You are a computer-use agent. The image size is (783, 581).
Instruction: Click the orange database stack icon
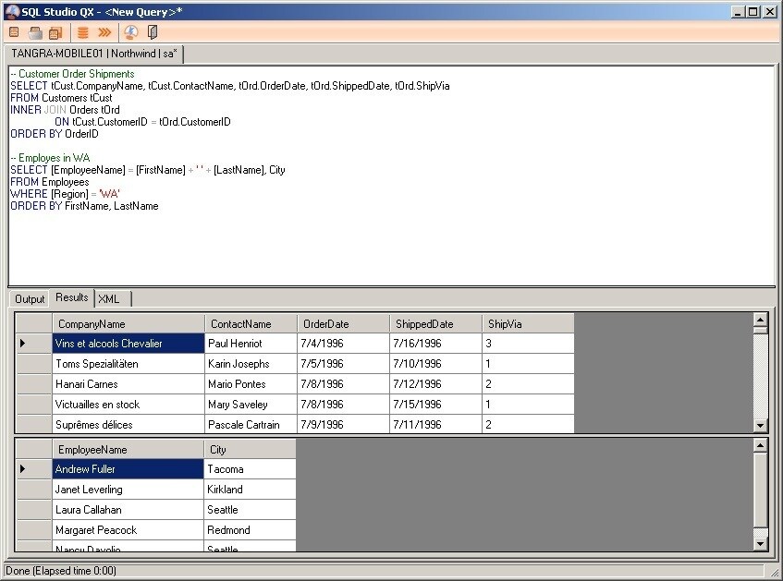(83, 32)
